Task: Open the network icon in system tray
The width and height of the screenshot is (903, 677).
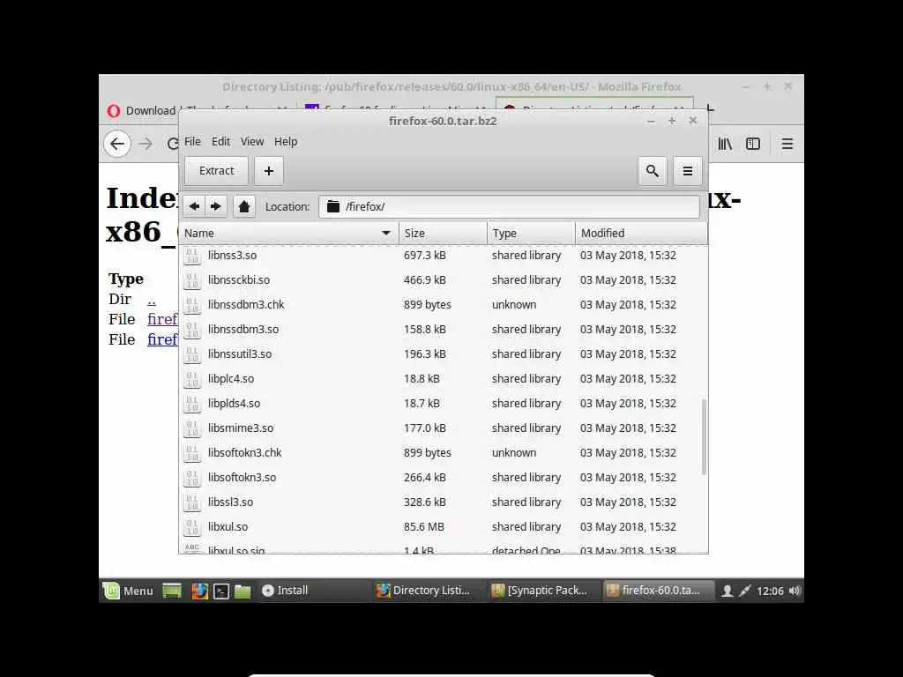Action: 744,591
